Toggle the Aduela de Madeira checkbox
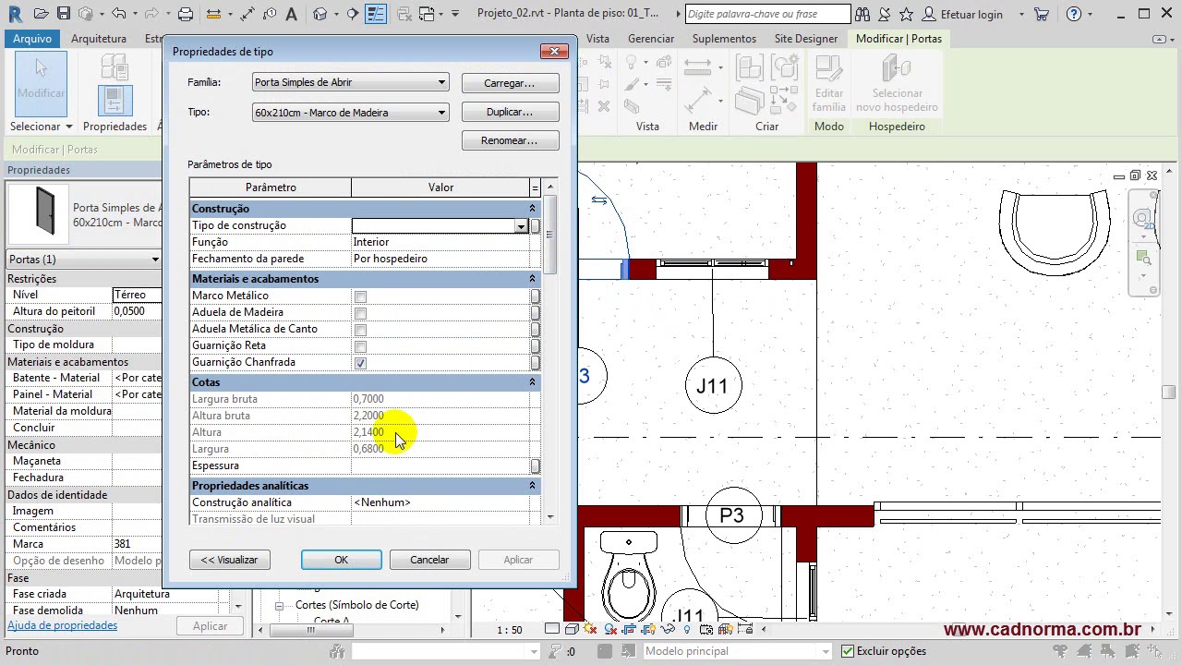Screen dimensions: 1182x665 click(360, 313)
